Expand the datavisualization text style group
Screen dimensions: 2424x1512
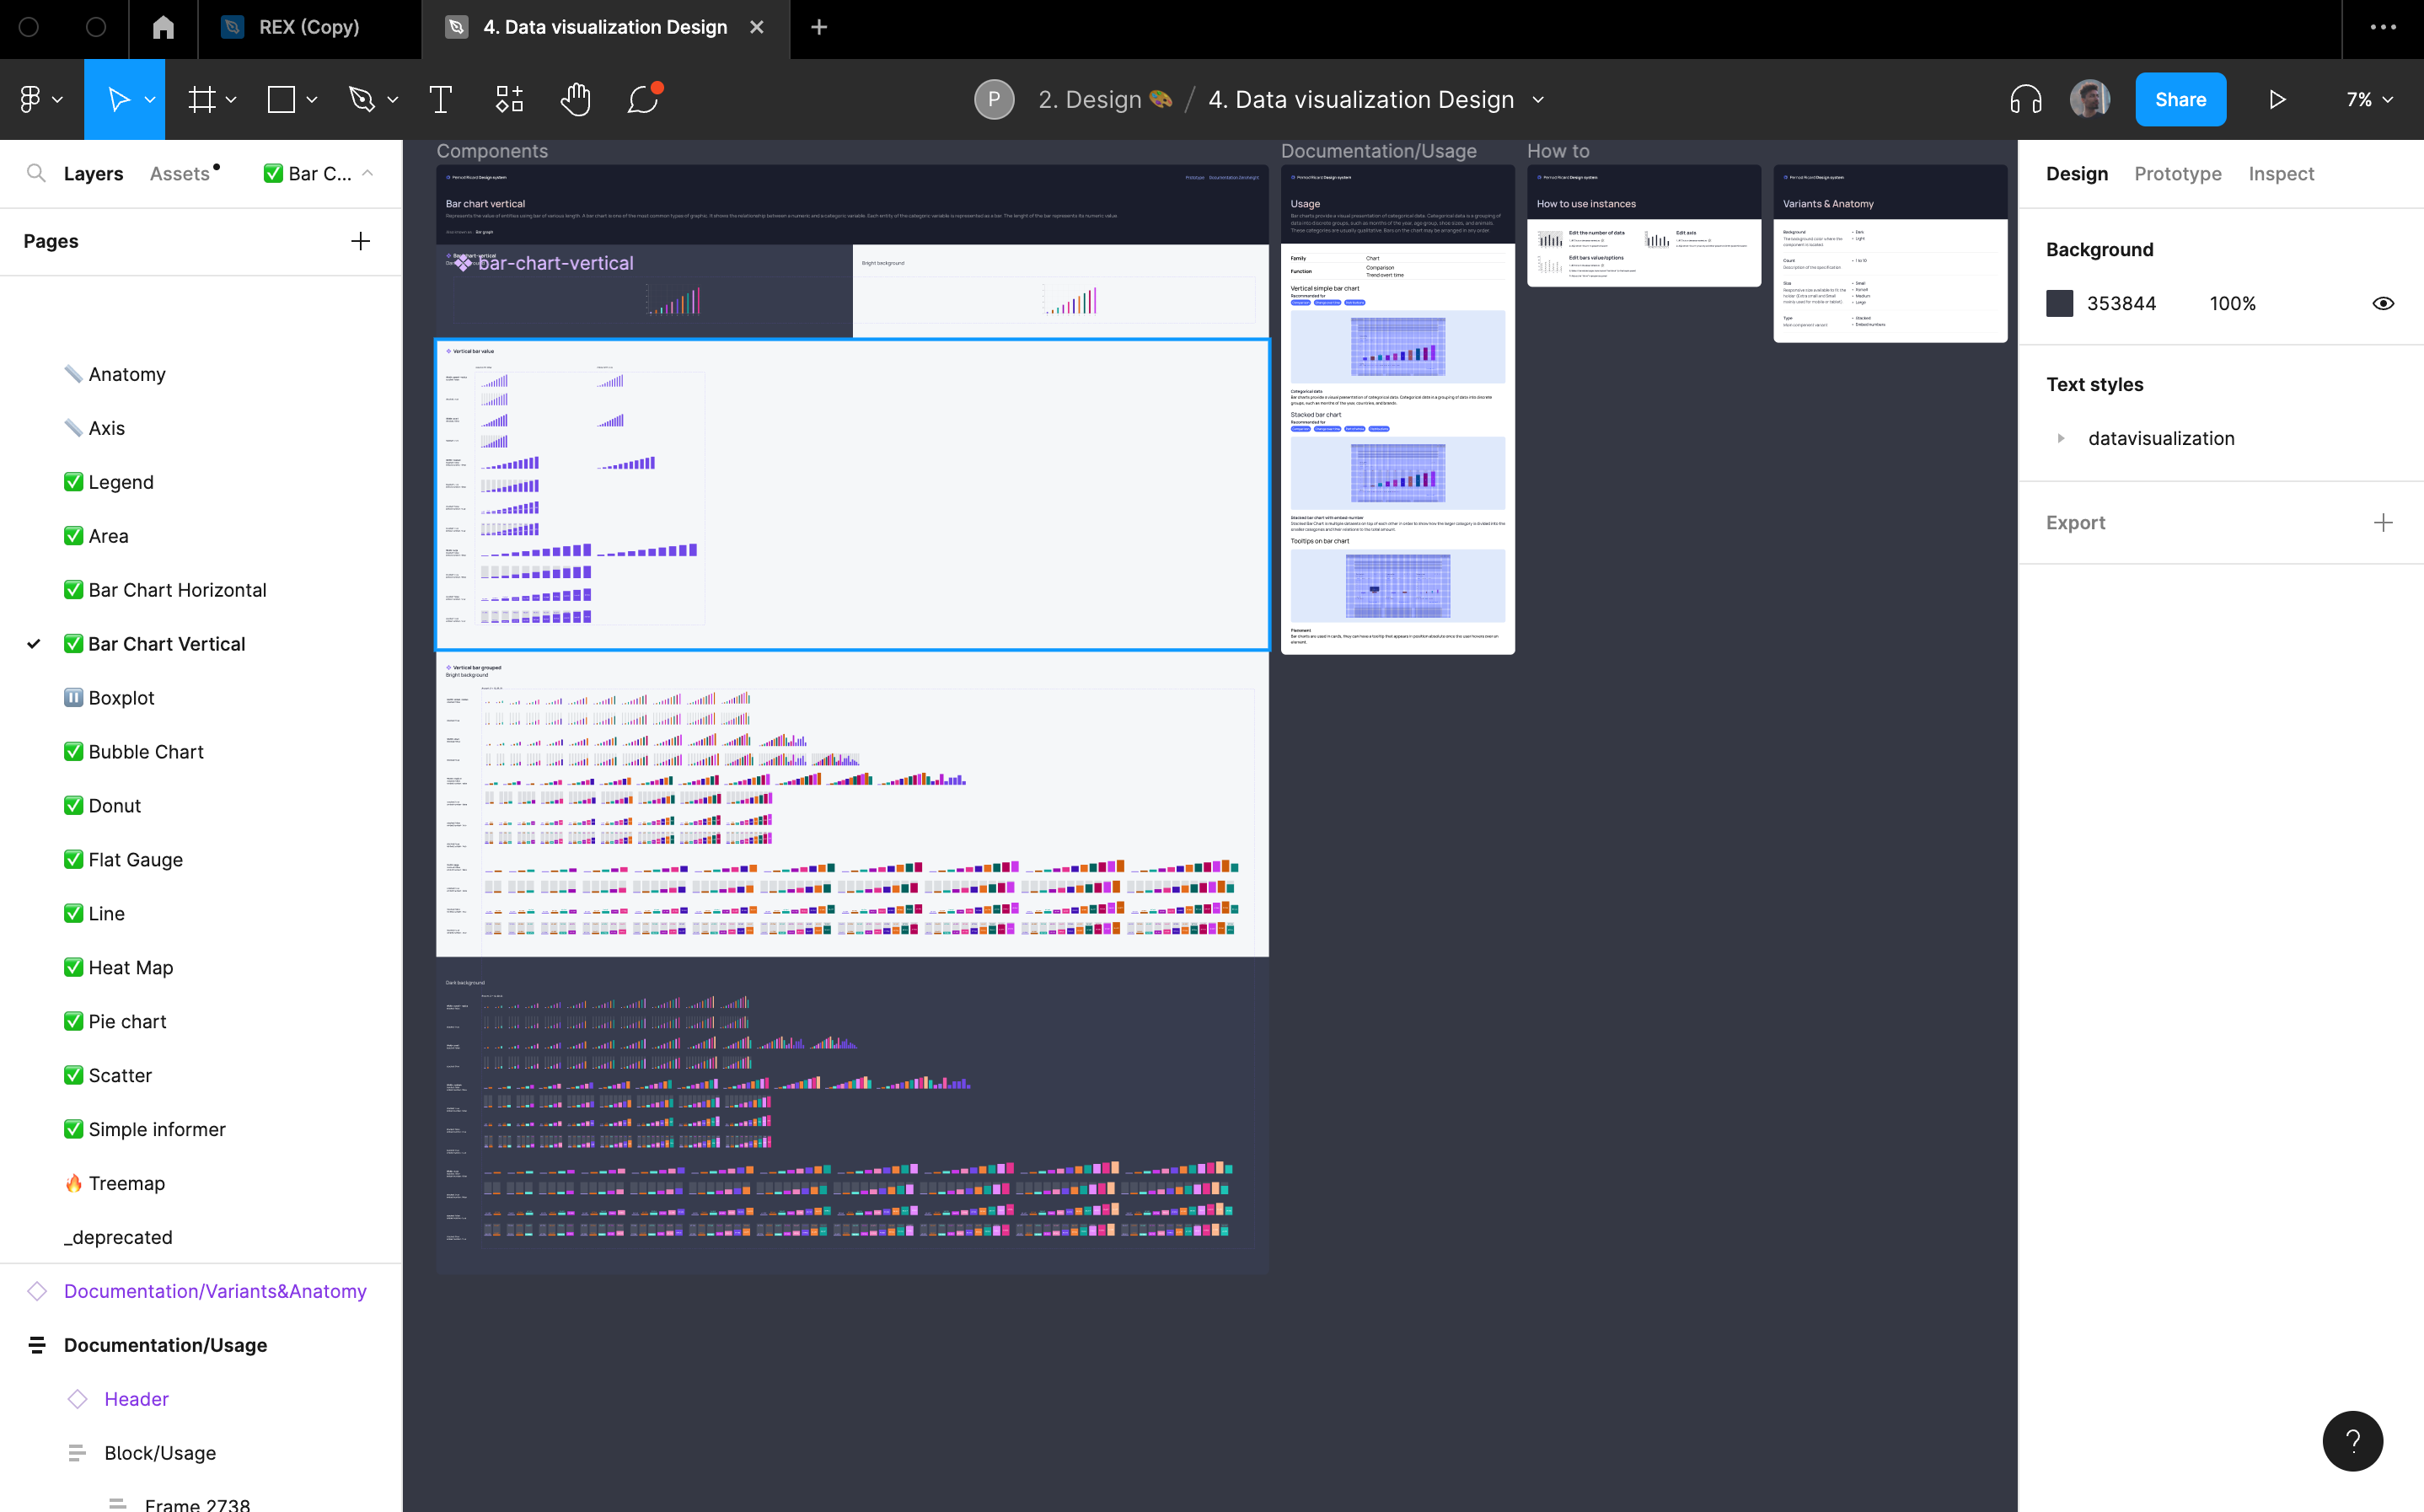[x=2061, y=438]
